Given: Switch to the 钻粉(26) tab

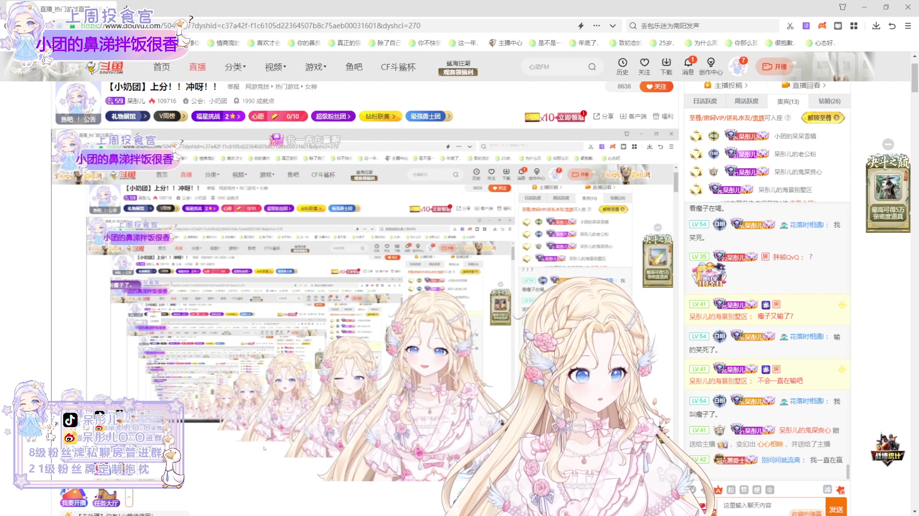Looking at the screenshot, I should click(x=829, y=101).
